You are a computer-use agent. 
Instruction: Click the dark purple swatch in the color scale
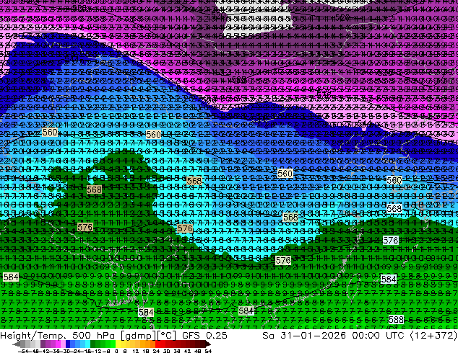pyautogui.click(x=43, y=344)
